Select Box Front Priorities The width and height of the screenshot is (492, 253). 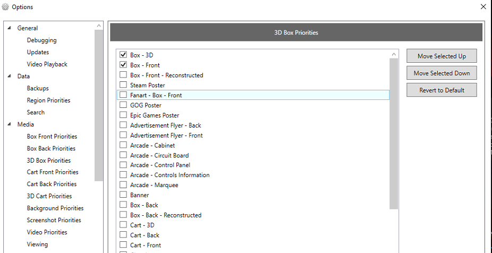pyautogui.click(x=52, y=136)
